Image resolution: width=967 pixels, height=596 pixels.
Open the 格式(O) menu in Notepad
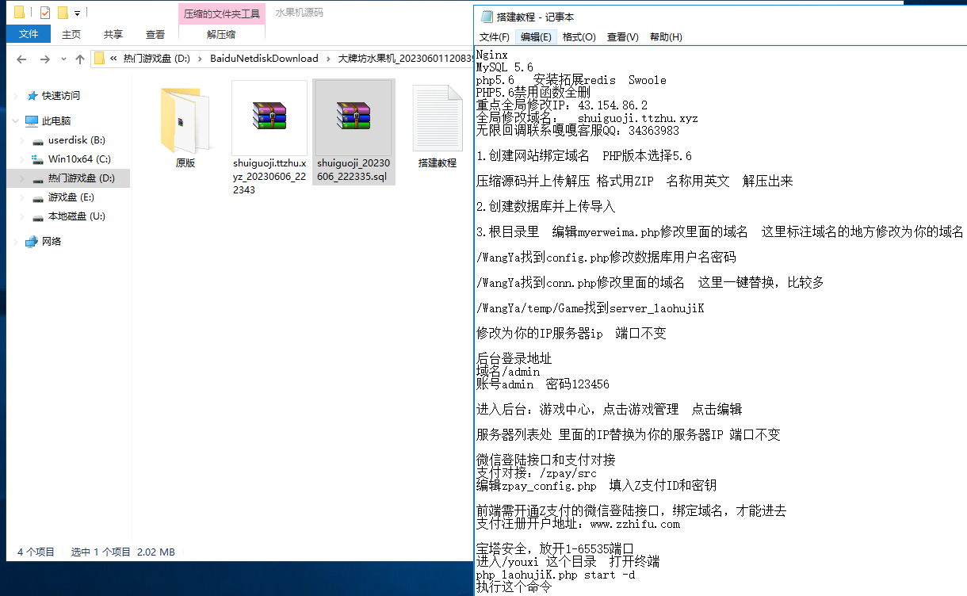tap(579, 37)
